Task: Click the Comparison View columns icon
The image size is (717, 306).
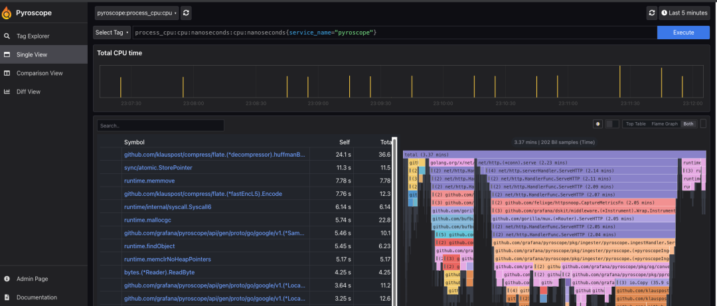Action: [x=7, y=73]
